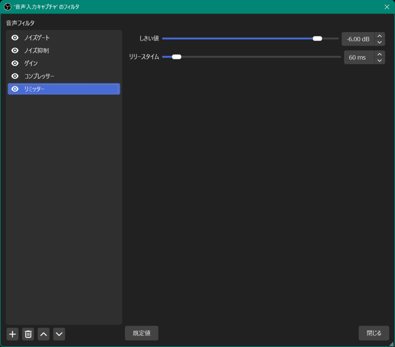
Task: Click the 音声フィルタ heading
Action: [20, 23]
